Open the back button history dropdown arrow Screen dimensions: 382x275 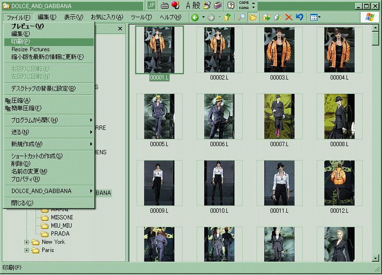point(203,17)
